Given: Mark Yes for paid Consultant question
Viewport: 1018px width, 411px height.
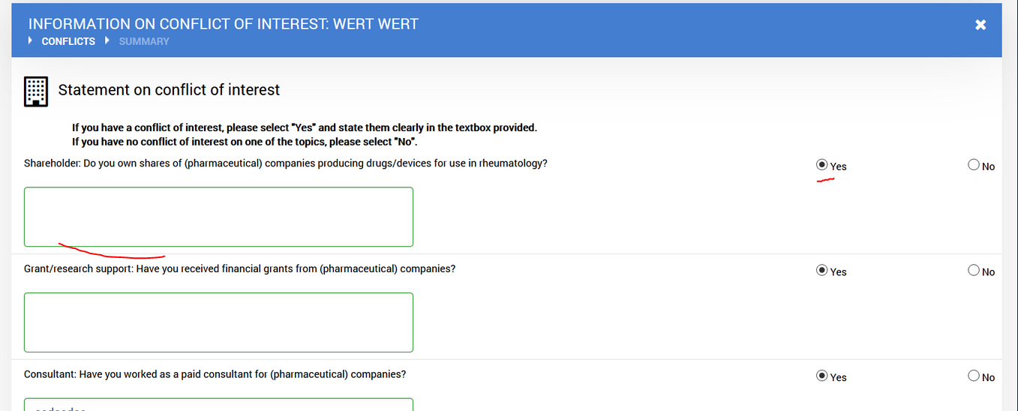Looking at the screenshot, I should click(x=822, y=376).
